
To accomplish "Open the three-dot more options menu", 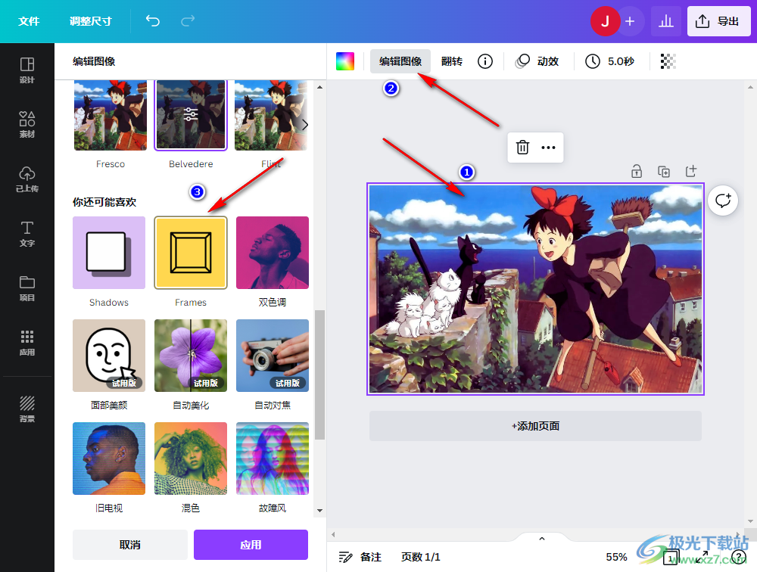I will [548, 148].
